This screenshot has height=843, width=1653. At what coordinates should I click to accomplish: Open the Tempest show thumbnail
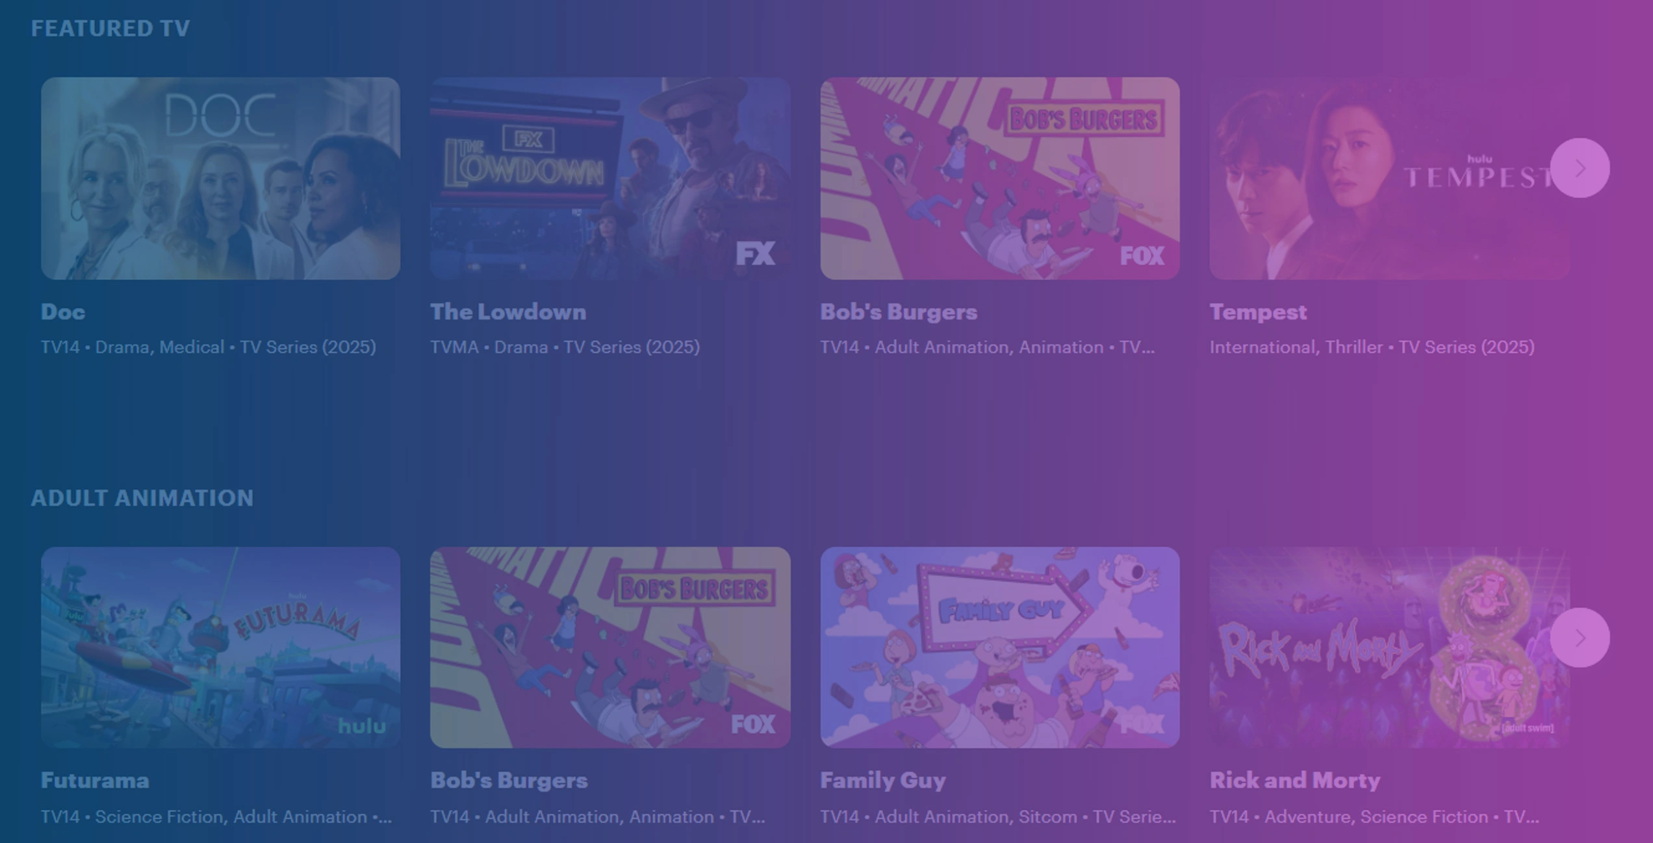[x=1389, y=179]
